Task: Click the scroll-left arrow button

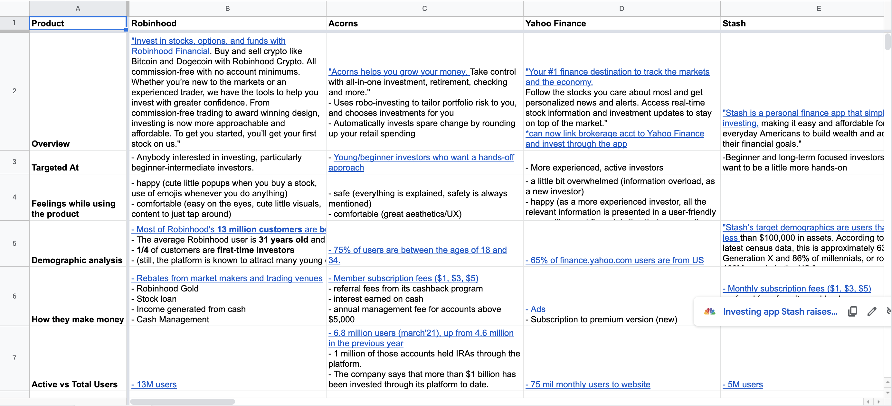Action: coord(868,401)
